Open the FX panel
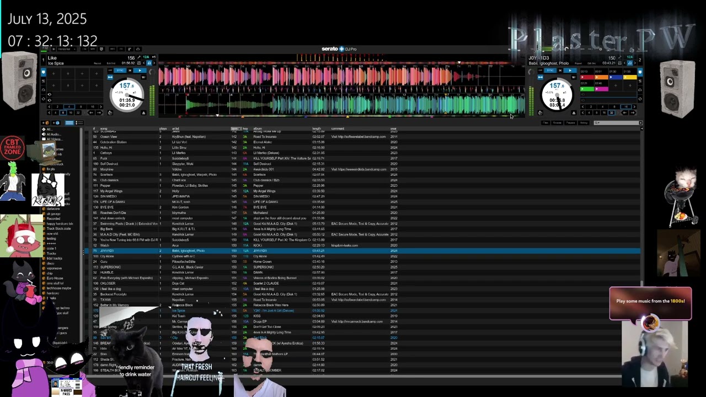This screenshot has height=397, width=706. tap(121, 49)
